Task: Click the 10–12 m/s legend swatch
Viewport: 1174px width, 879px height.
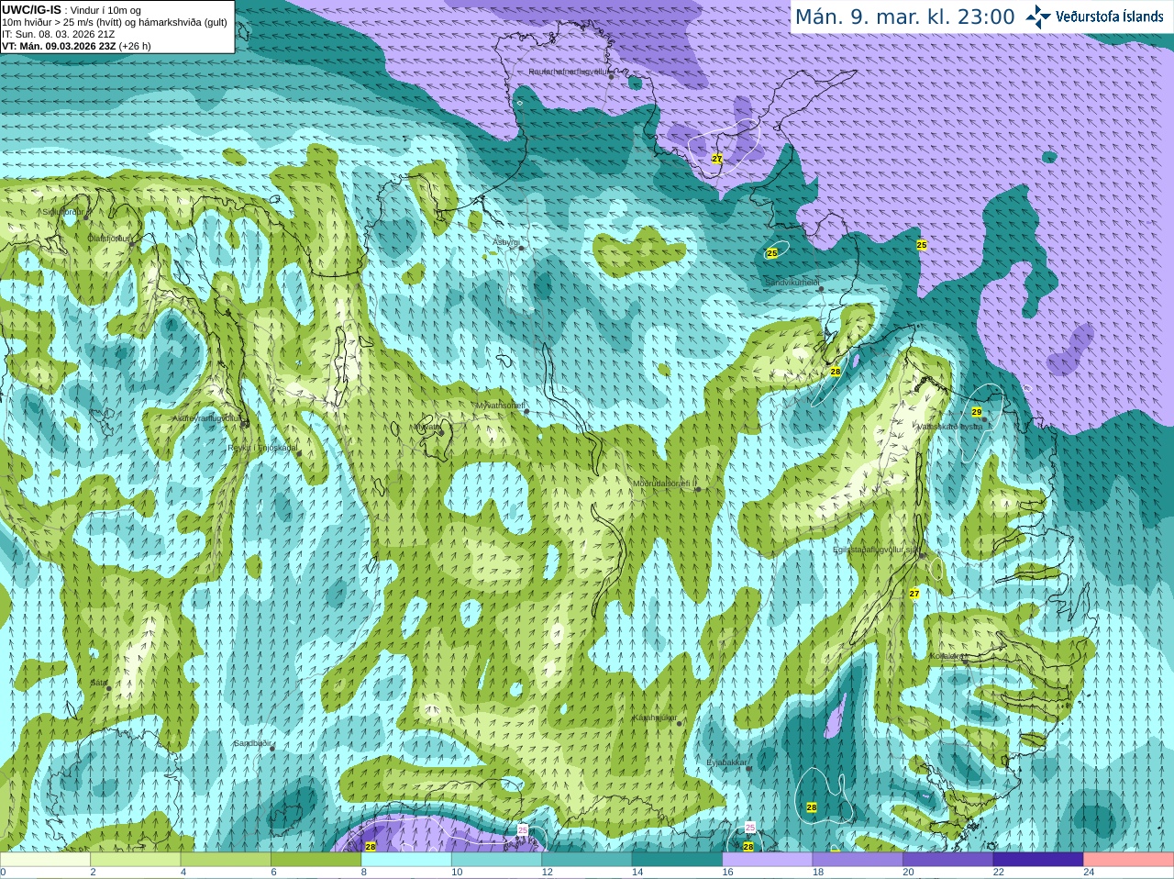Action: pyautogui.click(x=497, y=860)
